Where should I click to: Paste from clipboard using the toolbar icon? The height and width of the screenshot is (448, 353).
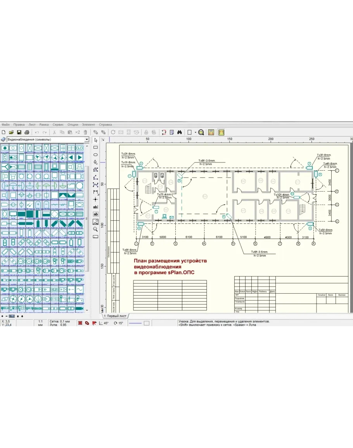pyautogui.click(x=70, y=132)
